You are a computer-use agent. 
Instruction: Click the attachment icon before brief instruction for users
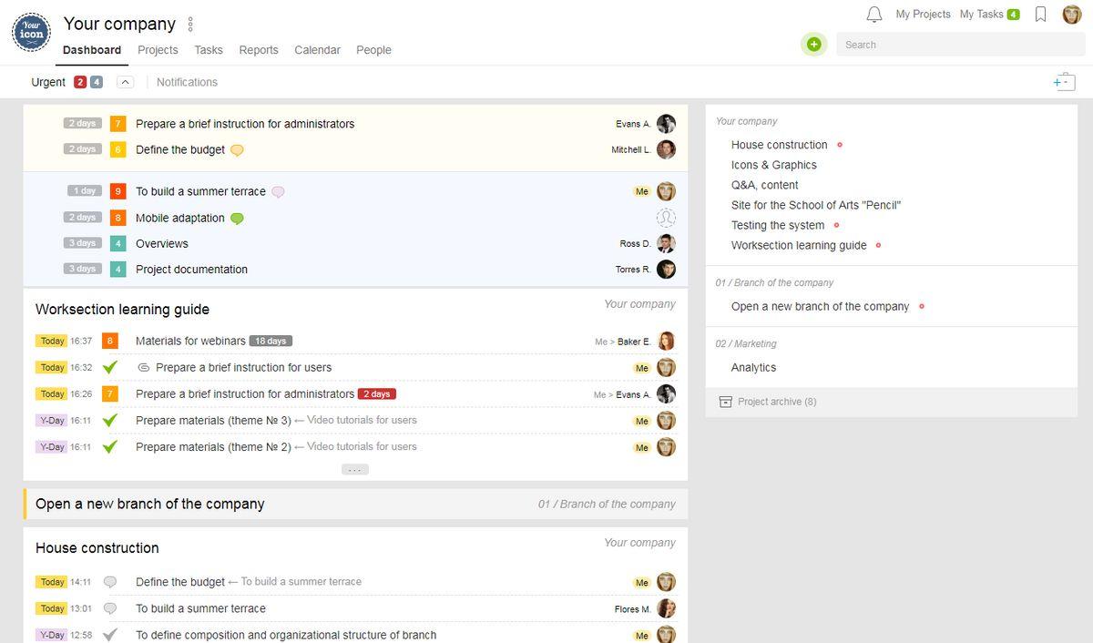143,367
